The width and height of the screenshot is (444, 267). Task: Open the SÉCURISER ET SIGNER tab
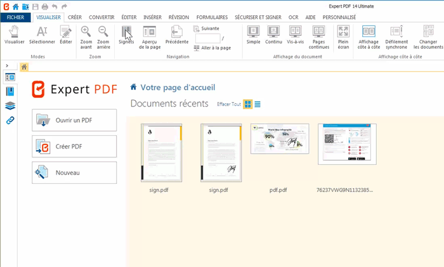click(x=258, y=17)
